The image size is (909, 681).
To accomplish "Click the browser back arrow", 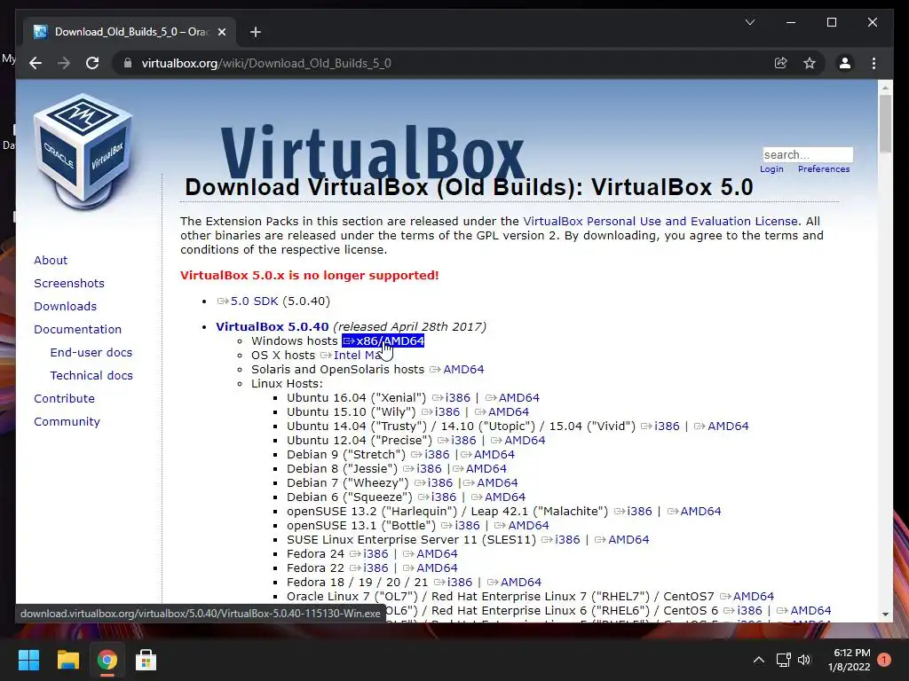I will pyautogui.click(x=36, y=63).
